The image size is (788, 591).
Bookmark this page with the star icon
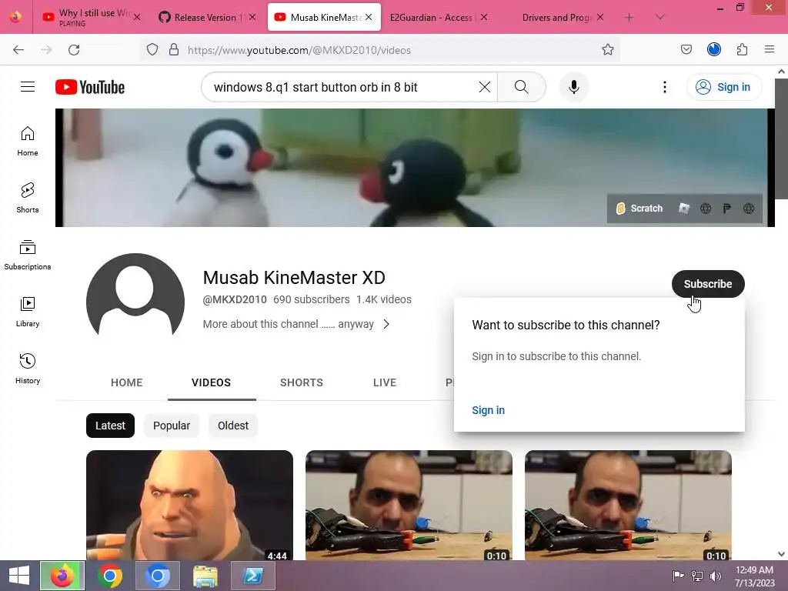608,50
